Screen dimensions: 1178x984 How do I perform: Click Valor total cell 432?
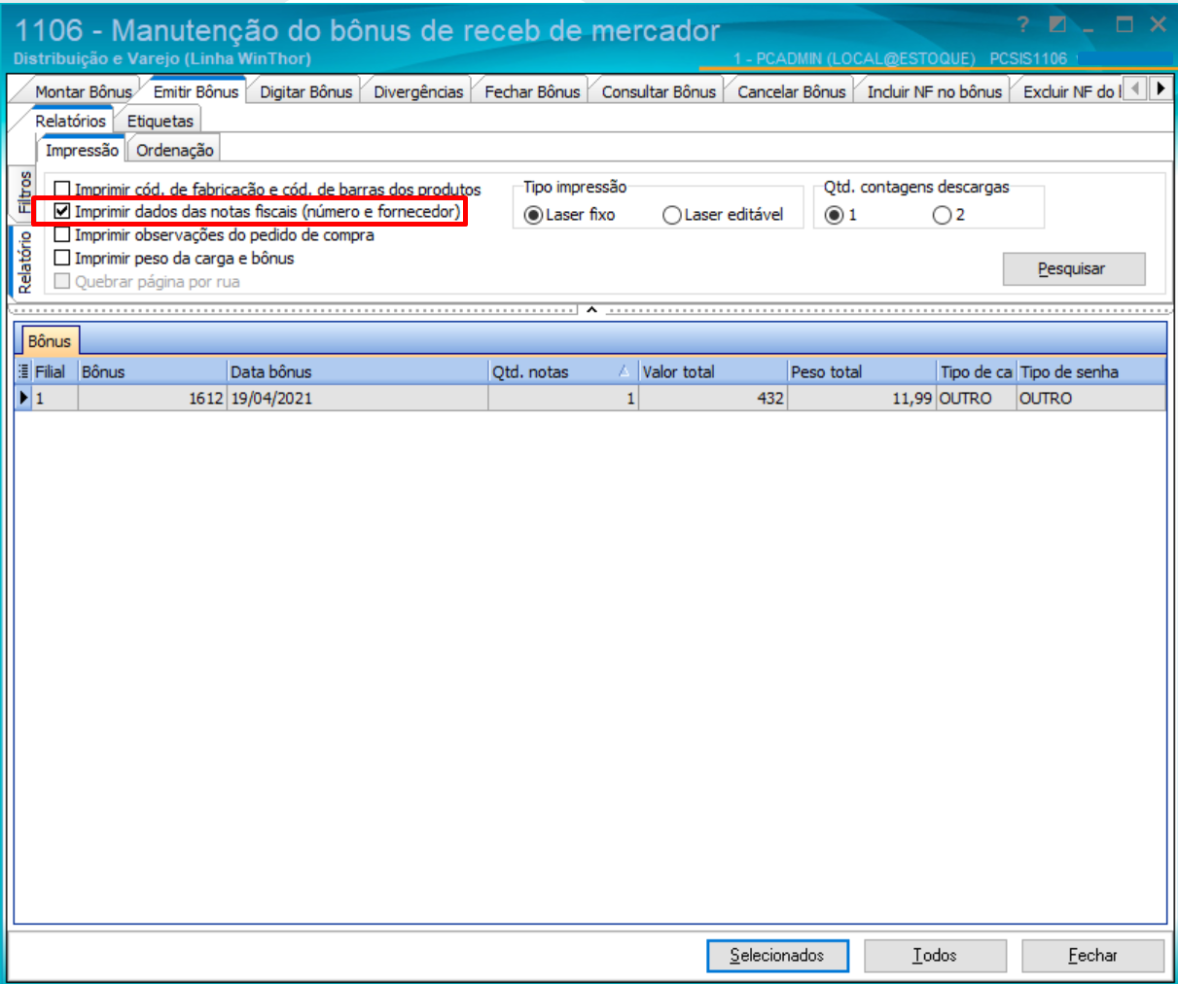tap(713, 398)
